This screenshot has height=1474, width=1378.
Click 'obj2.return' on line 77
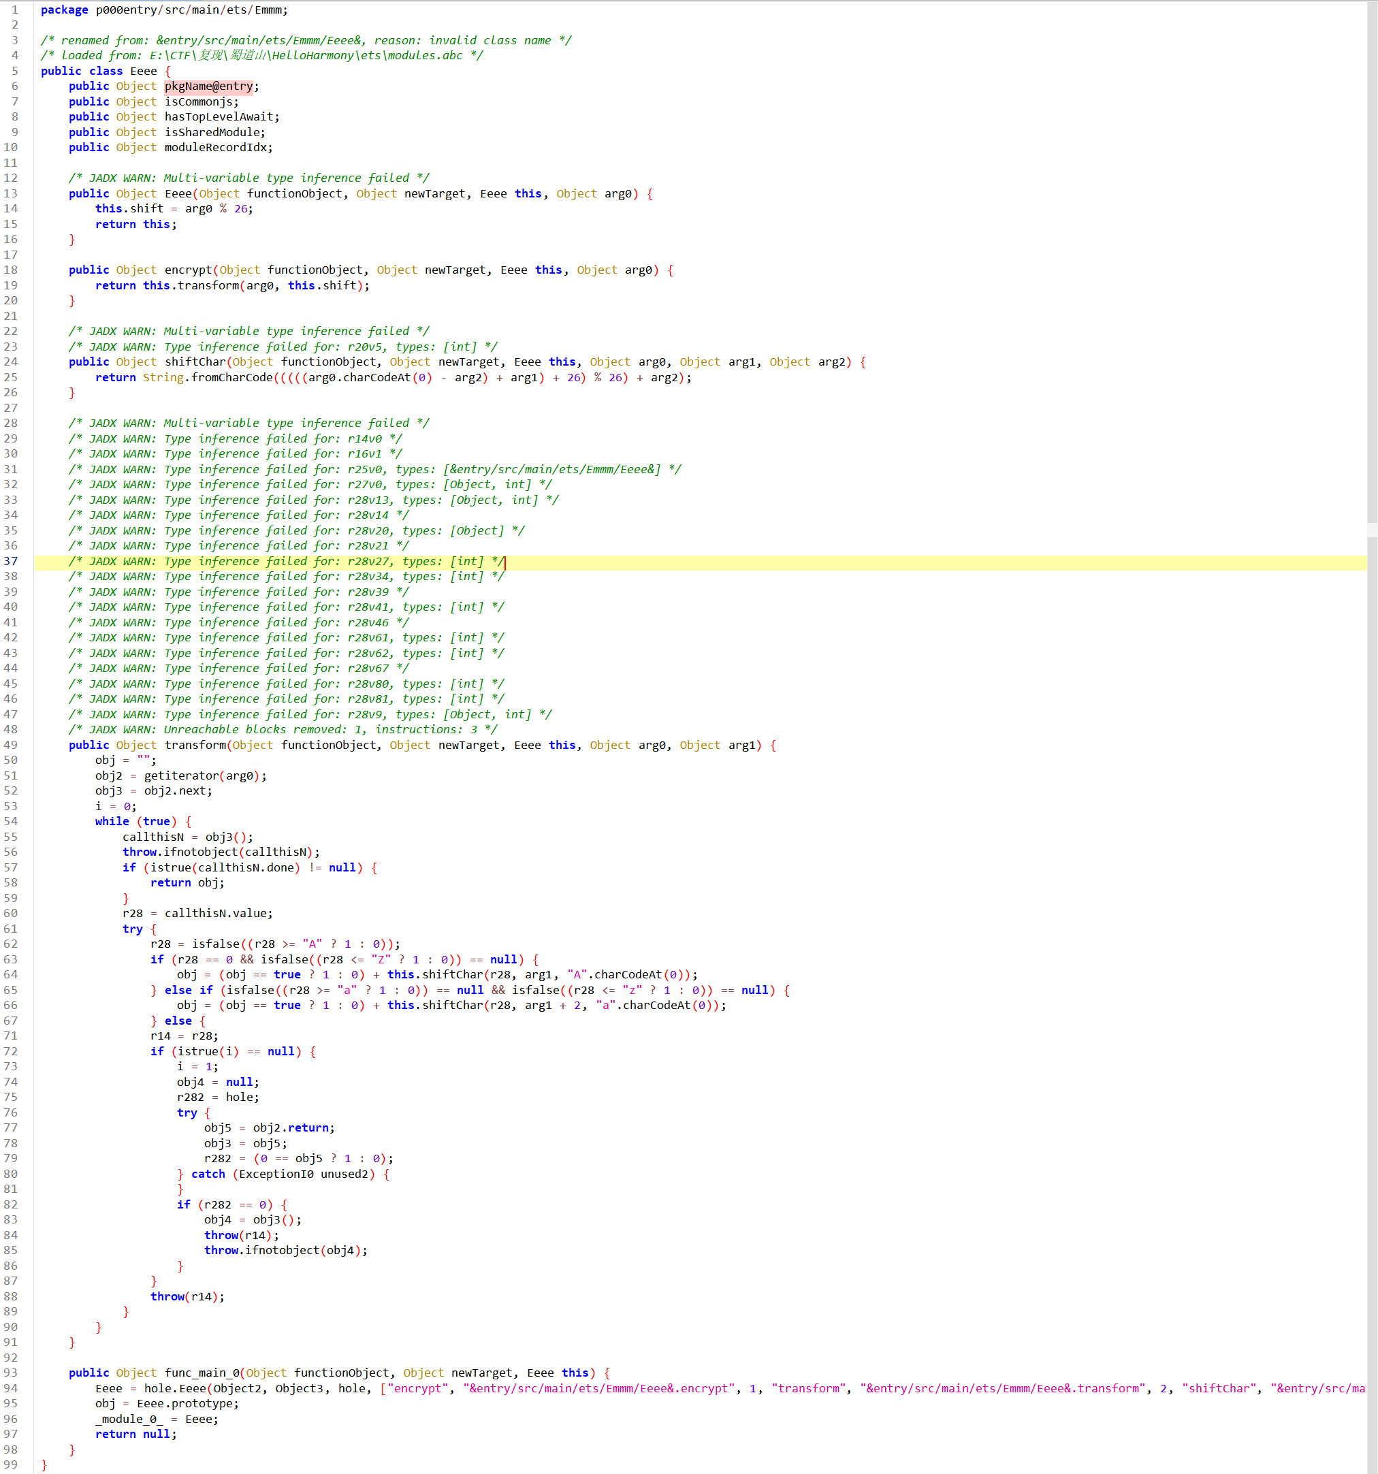pyautogui.click(x=291, y=1127)
